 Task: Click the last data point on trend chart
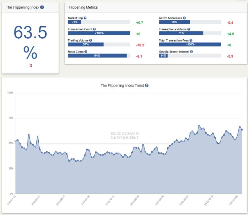pyautogui.click(x=242, y=130)
